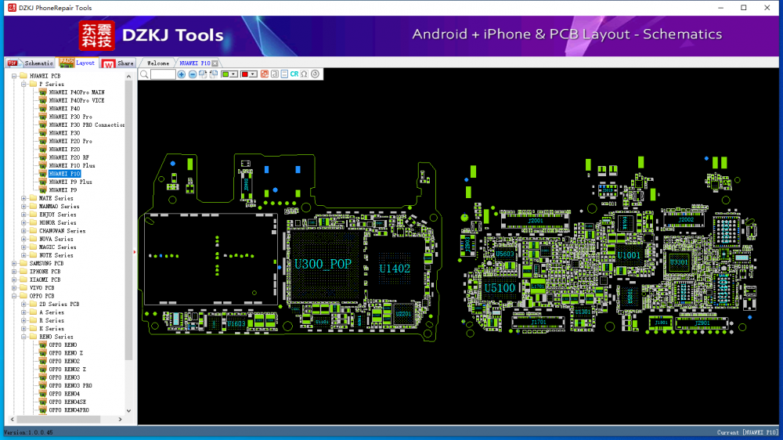This screenshot has width=783, height=440.
Task: Open OPPO RENO Z layout
Action: coord(66,353)
